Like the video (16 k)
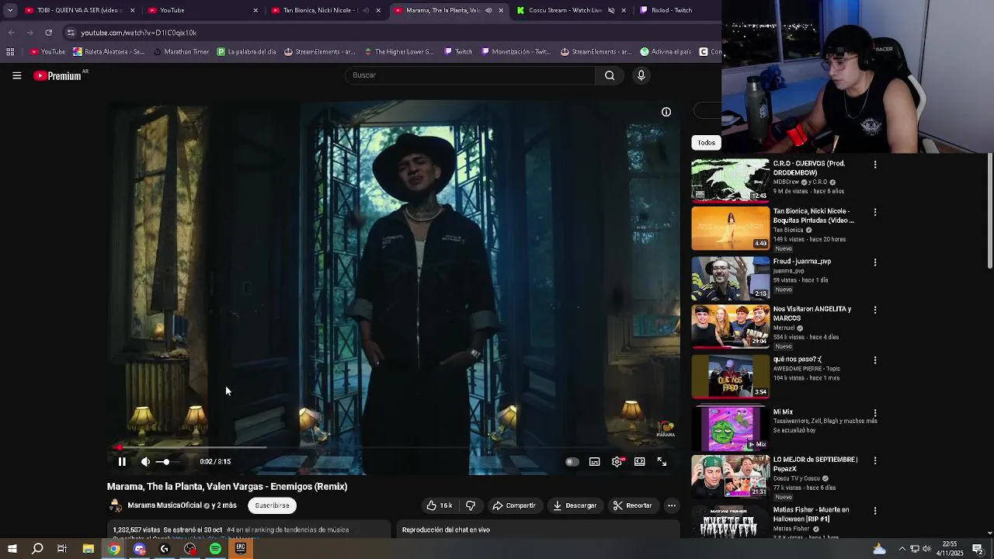The height and width of the screenshot is (559, 994). (440, 505)
